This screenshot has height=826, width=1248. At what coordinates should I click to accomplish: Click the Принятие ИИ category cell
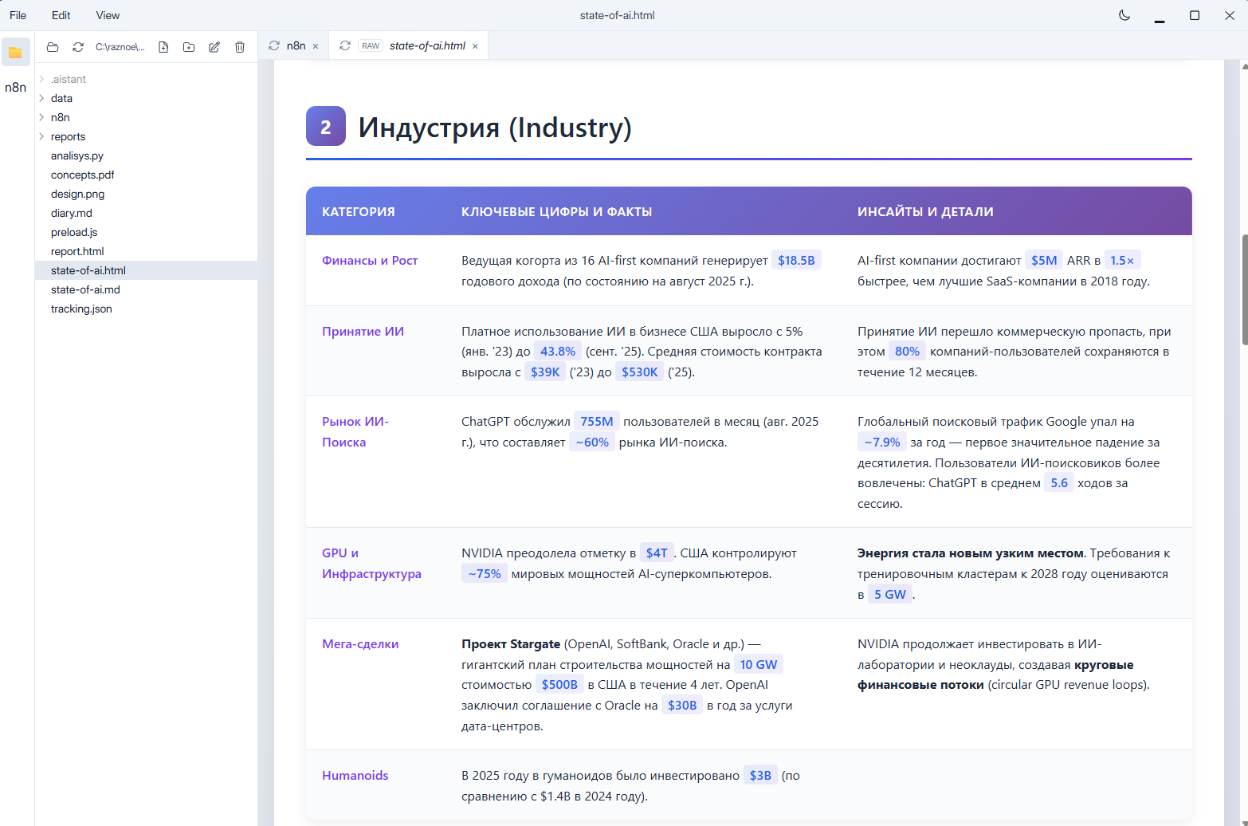tap(363, 331)
